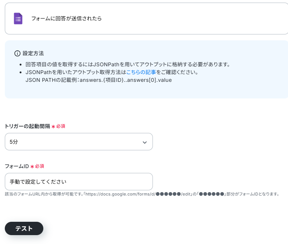288x244 pixels.
Task: Select the フォームに回答が送信されたら trigger card title
Action: point(67,19)
